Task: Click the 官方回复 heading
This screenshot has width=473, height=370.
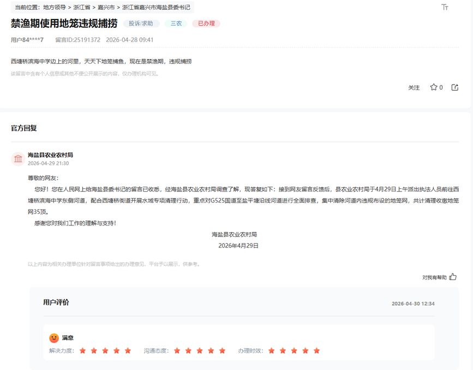Action: 24,128
